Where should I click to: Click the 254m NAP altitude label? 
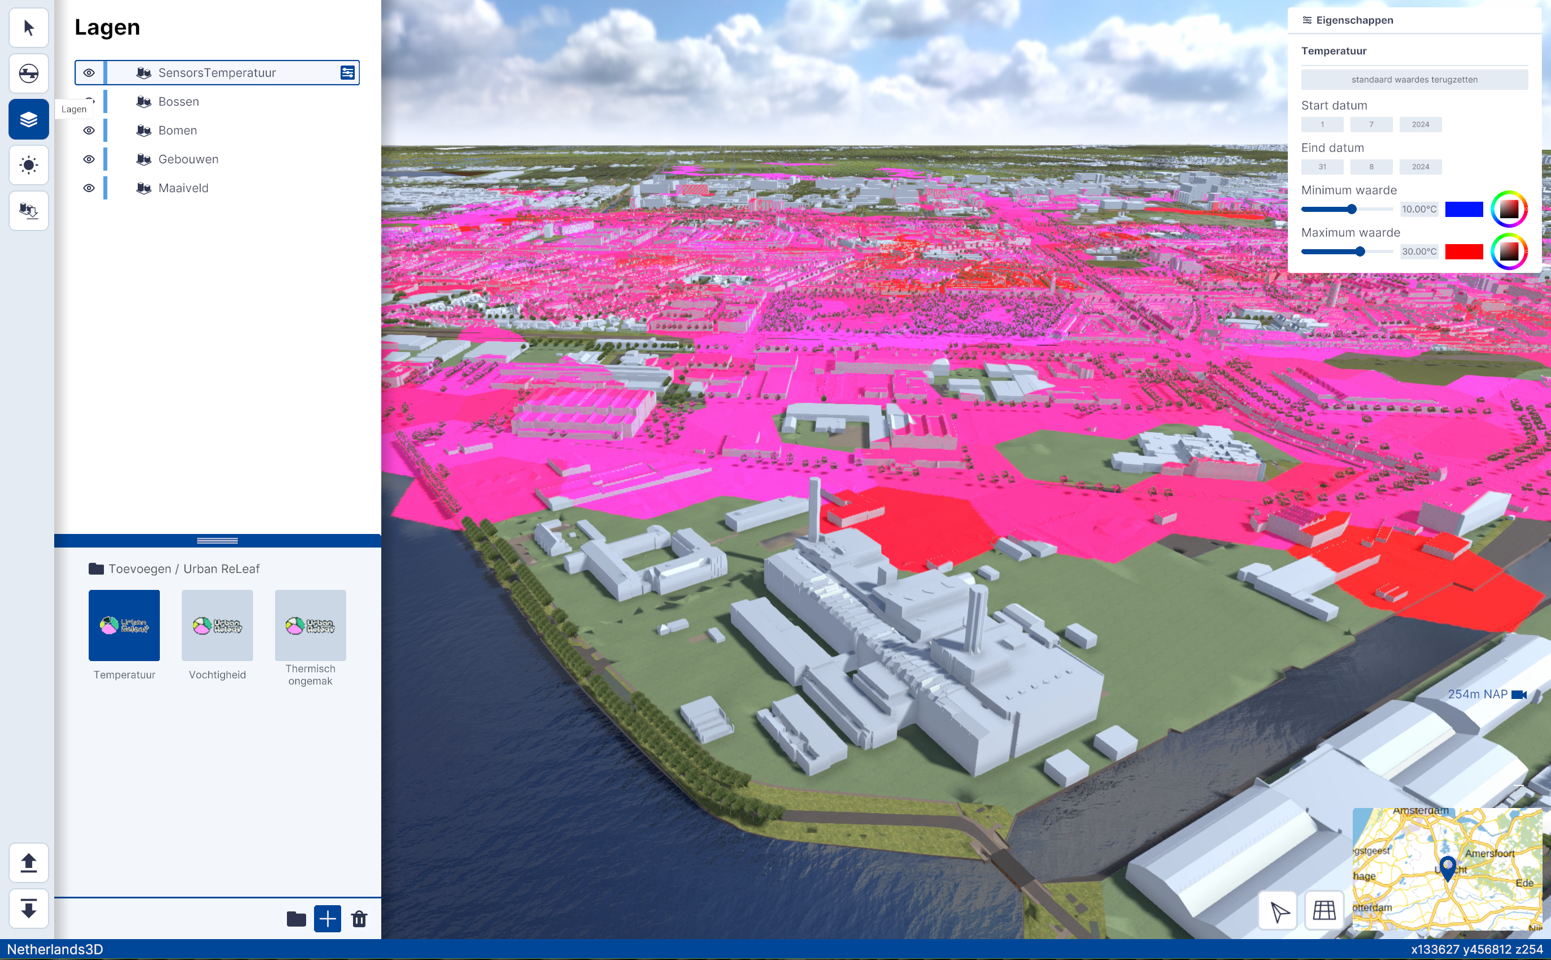click(x=1478, y=694)
